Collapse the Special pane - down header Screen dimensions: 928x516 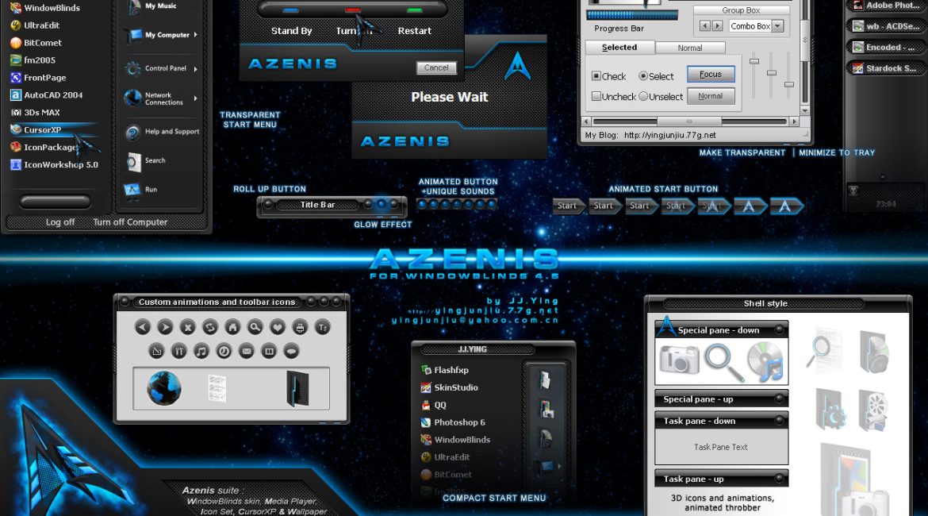point(722,330)
